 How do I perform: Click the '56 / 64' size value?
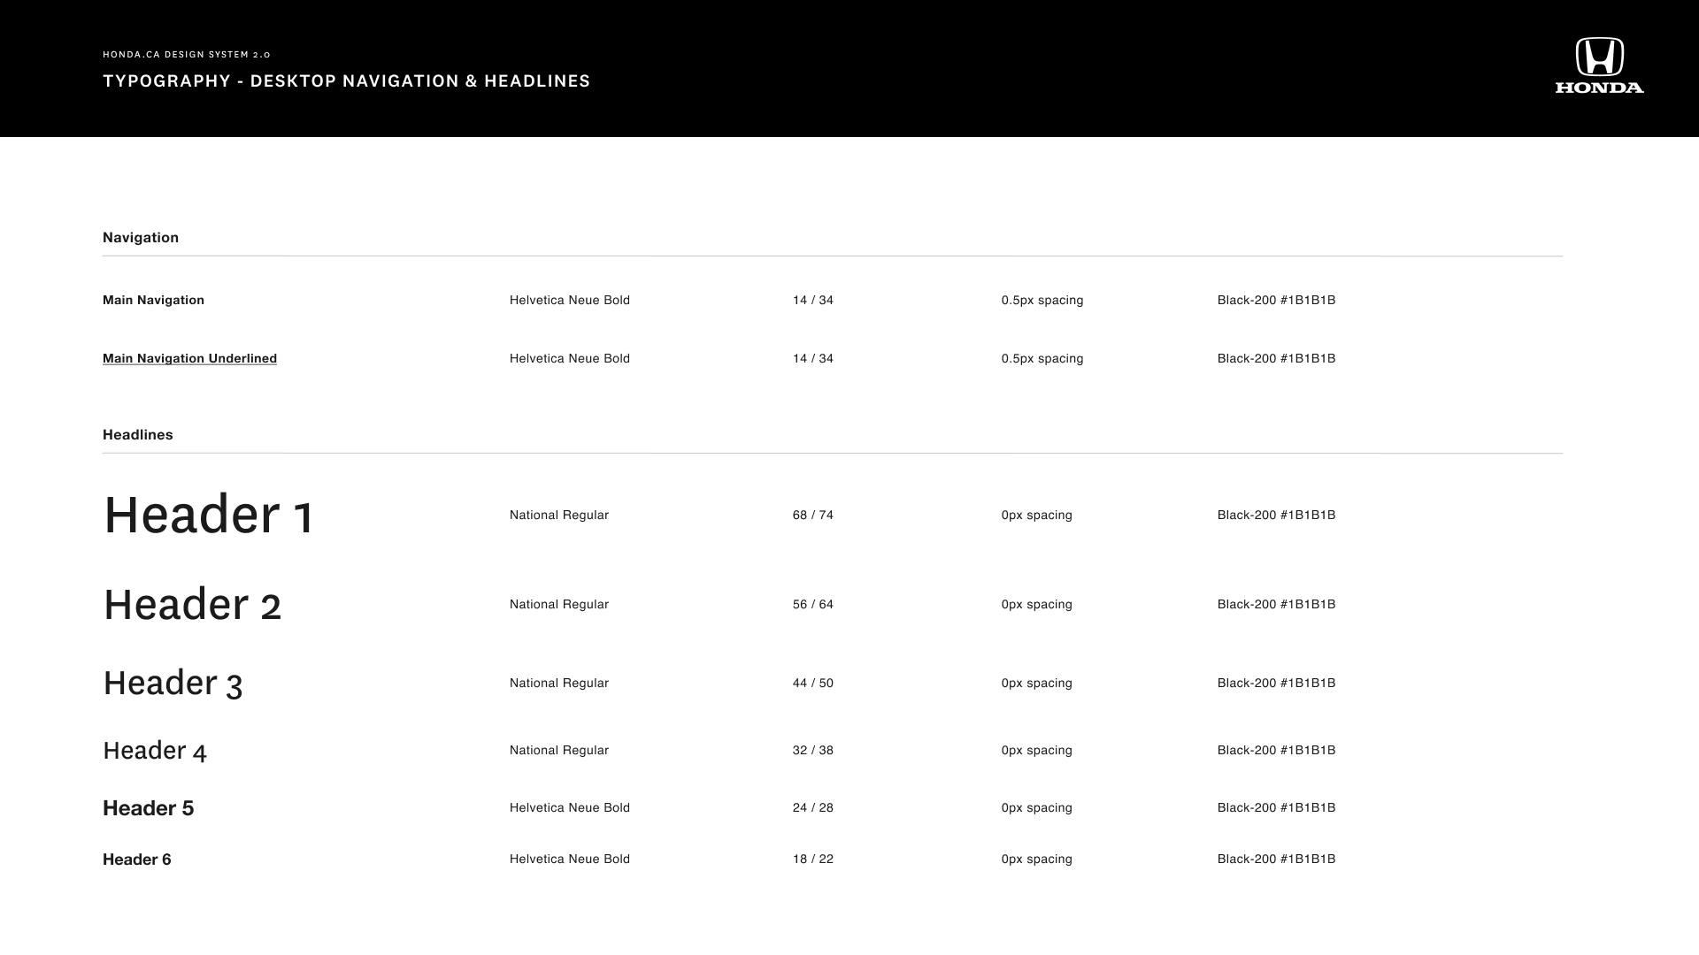pos(813,605)
